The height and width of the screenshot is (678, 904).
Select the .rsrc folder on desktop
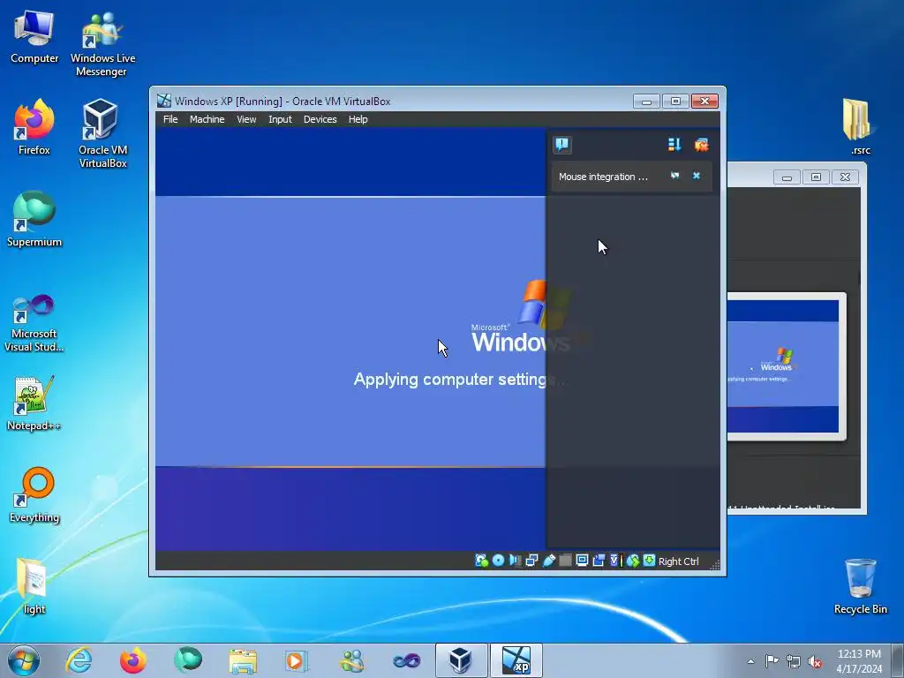coord(860,127)
